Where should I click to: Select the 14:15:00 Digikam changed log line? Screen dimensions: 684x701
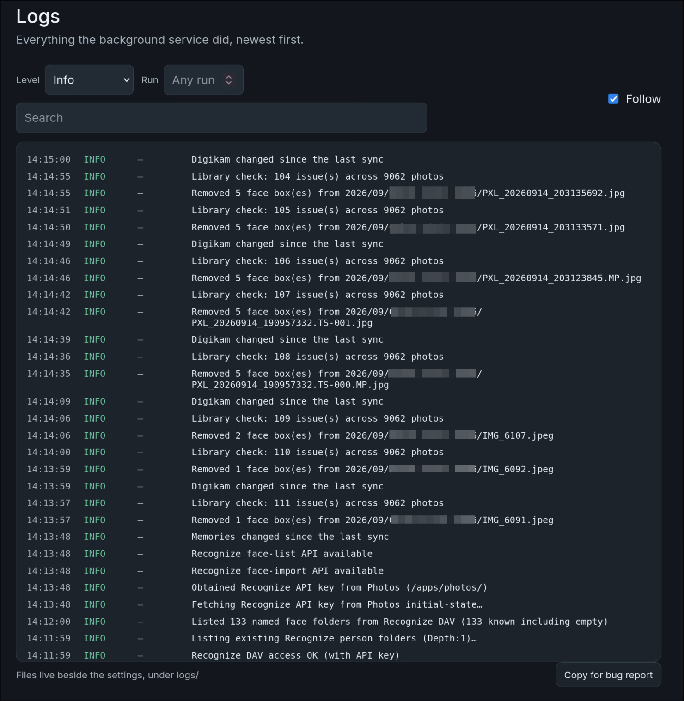coord(338,159)
